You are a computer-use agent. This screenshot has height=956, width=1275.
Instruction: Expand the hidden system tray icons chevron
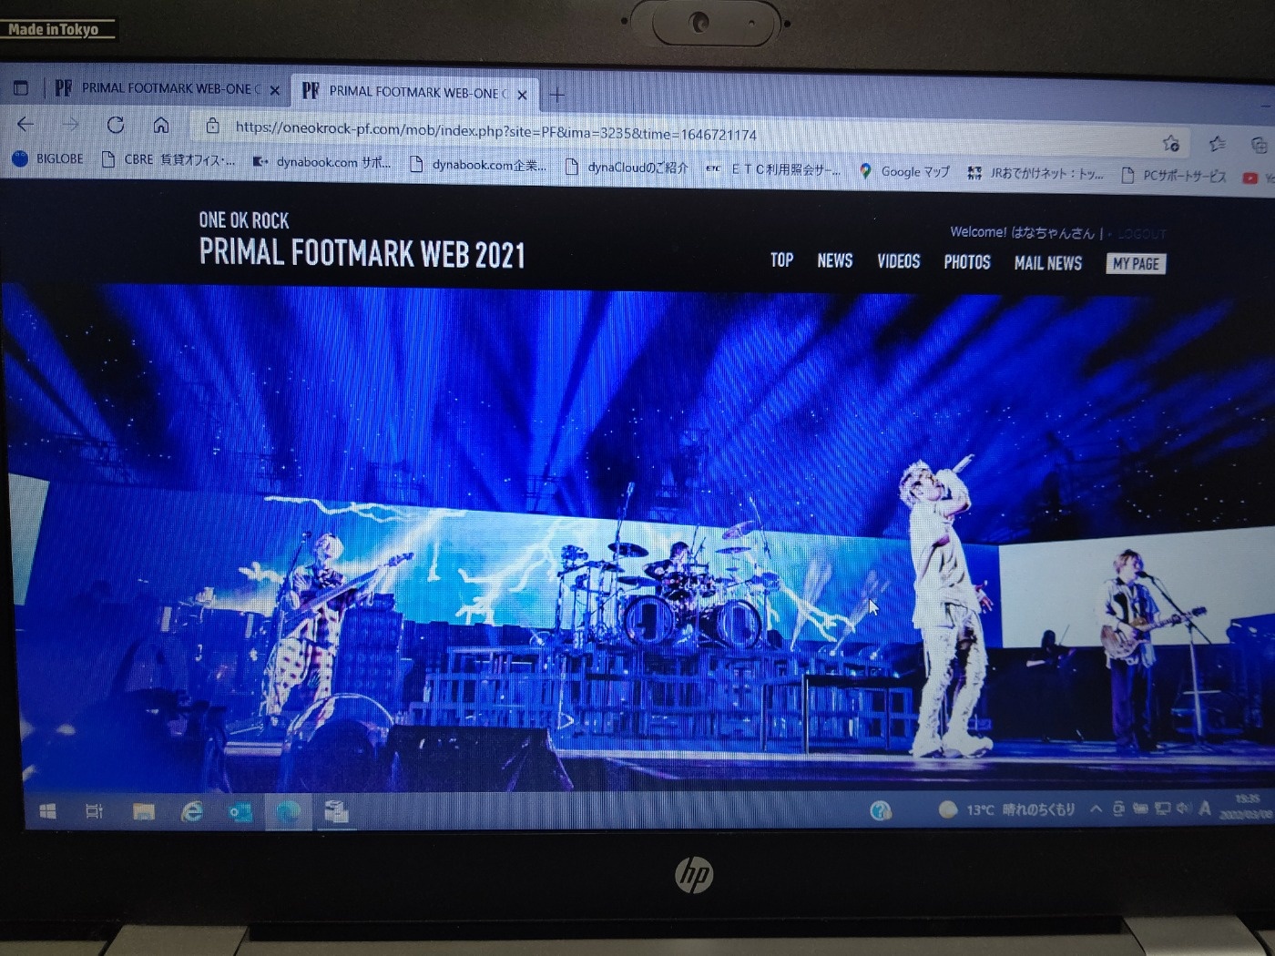click(1096, 809)
